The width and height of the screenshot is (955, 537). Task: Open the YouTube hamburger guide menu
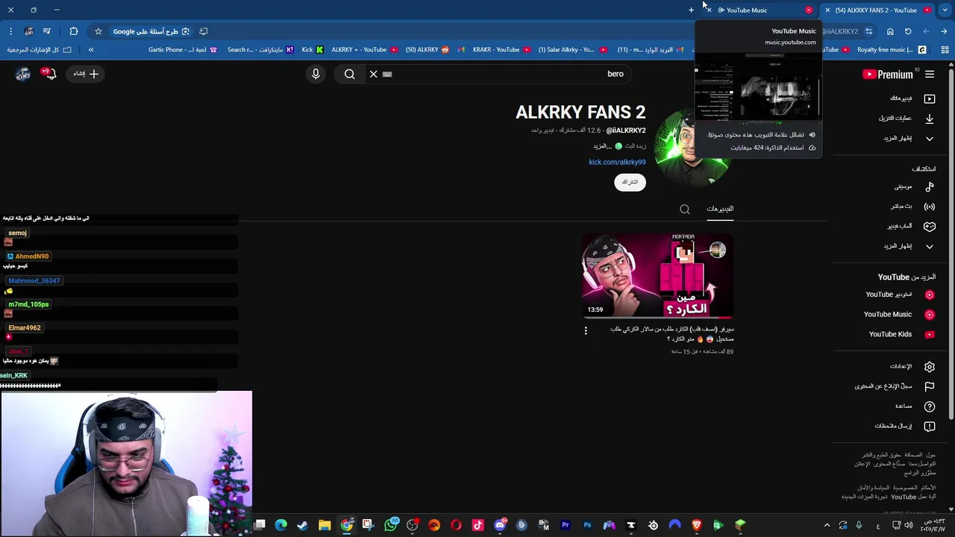(930, 74)
